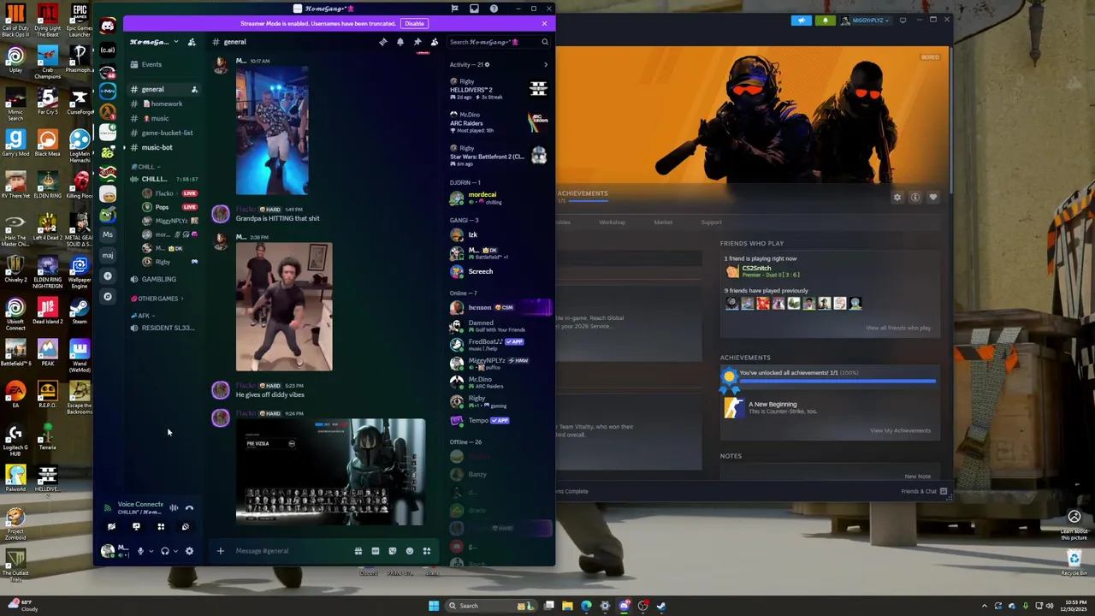Open the Discord inbox icon in title bar
The height and width of the screenshot is (616, 1095).
pyautogui.click(x=474, y=9)
